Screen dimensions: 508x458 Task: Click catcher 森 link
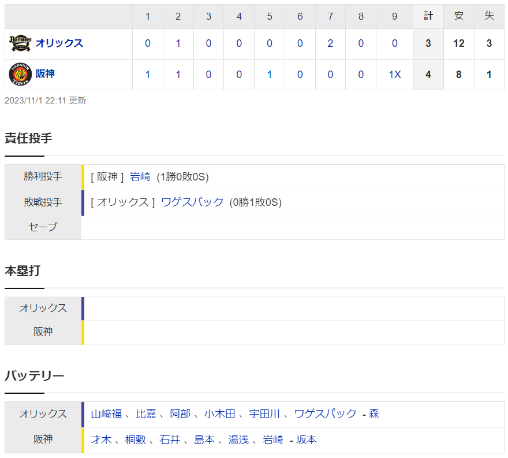374,414
